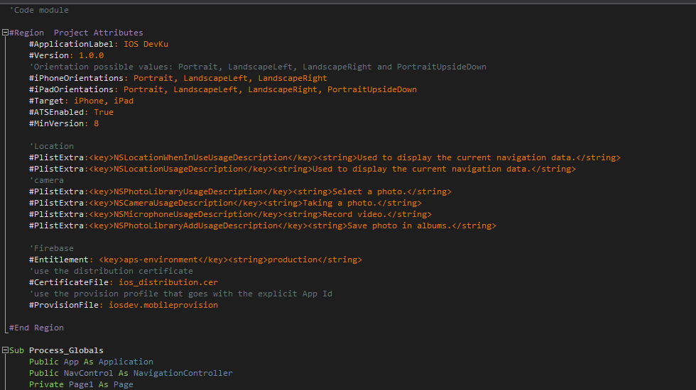Click the NSPhotoLibraryUsageDescription key
The height and width of the screenshot is (390, 696).
(x=188, y=191)
